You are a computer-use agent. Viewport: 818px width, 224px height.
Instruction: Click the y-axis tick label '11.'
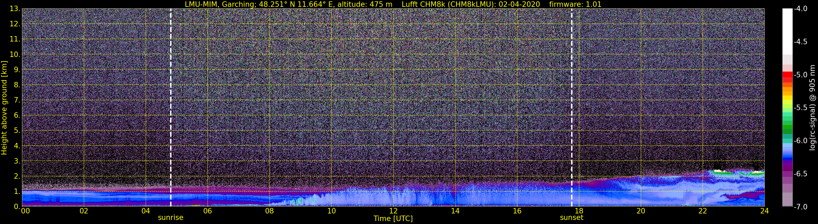point(15,39)
